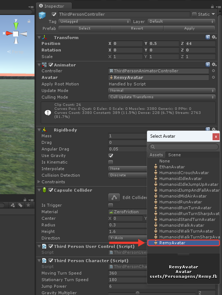Image resolution: width=222 pixels, height=295 pixels.
Task: Open Transform component settings gear
Action: pos(214,37)
